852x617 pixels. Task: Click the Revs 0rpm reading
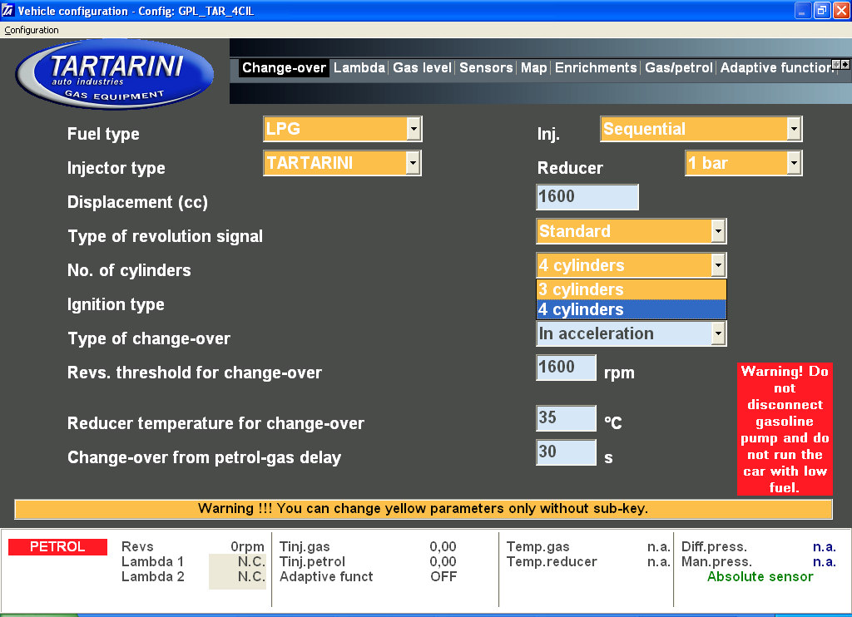point(247,546)
